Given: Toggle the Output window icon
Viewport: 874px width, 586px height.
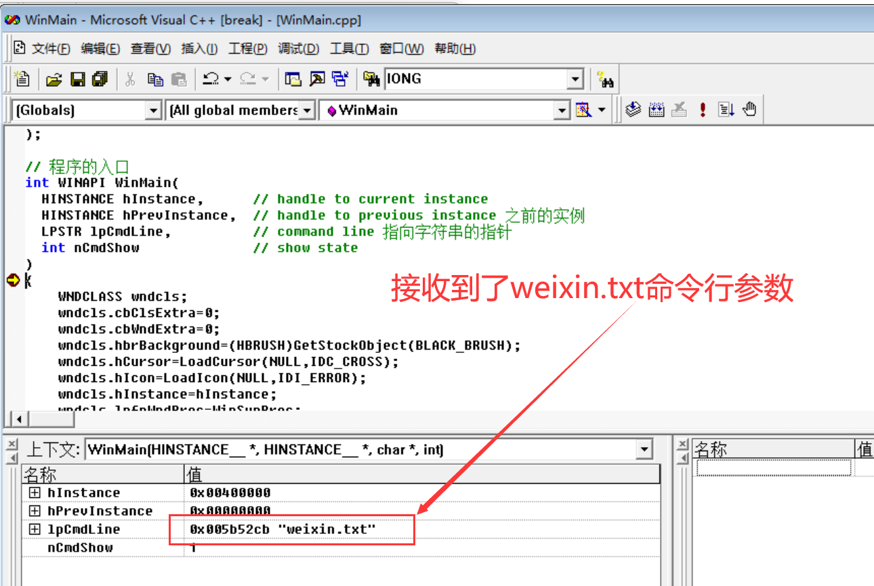Looking at the screenshot, I should point(316,79).
